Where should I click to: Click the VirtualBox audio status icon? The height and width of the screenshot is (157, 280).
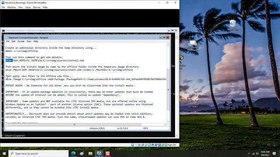click(x=139, y=145)
